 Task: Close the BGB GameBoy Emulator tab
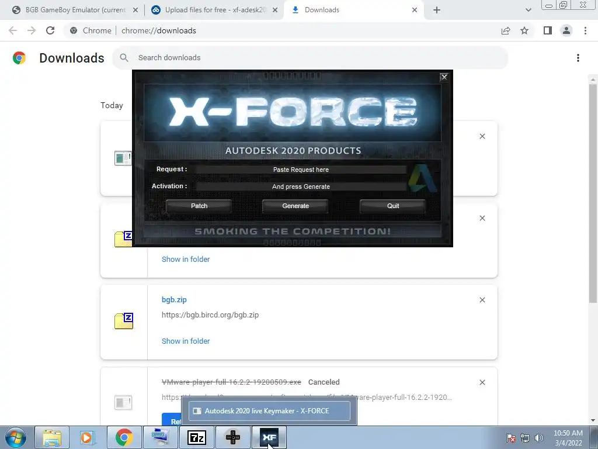click(x=135, y=10)
